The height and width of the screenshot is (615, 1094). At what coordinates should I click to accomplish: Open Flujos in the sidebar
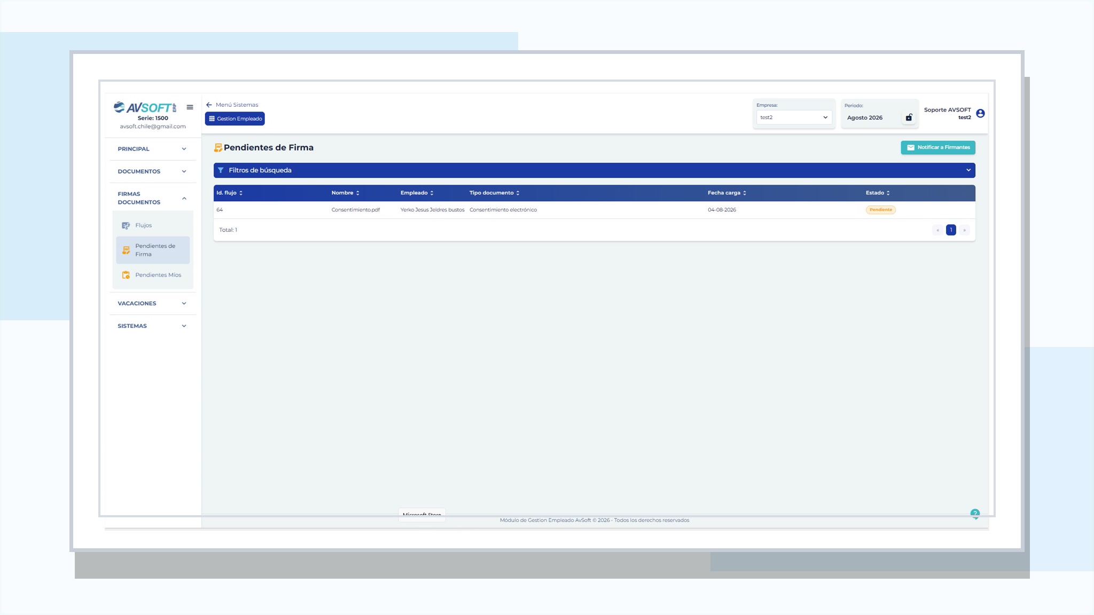153,225
